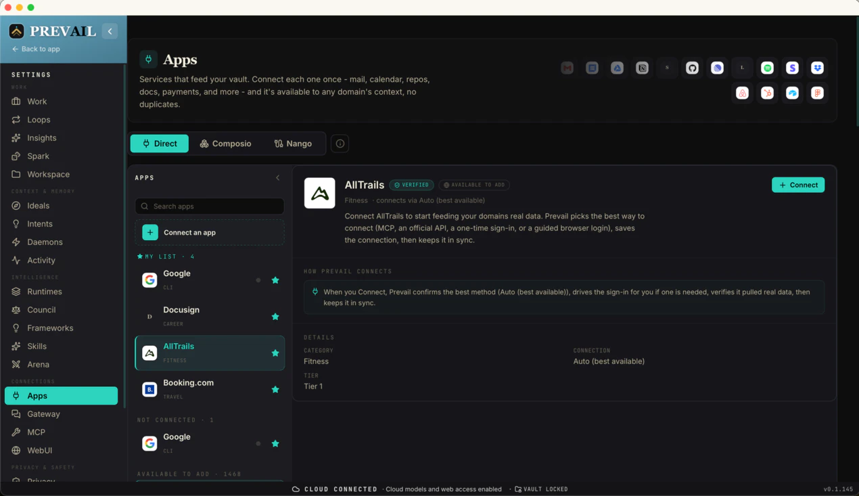Open Loops in sidebar
The width and height of the screenshot is (859, 496).
coord(61,120)
